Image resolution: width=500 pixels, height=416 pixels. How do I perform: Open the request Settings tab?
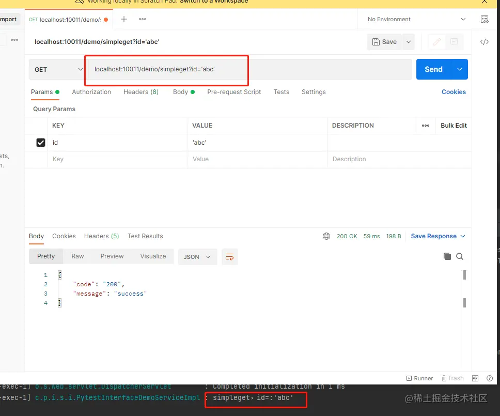pos(314,92)
